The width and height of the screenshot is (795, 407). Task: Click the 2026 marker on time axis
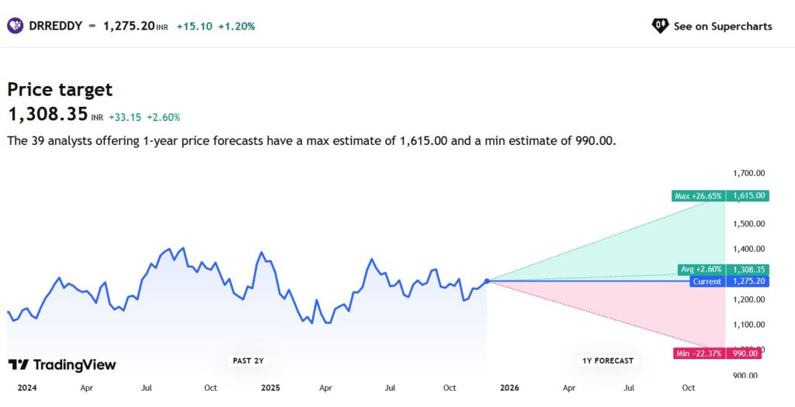pyautogui.click(x=509, y=387)
